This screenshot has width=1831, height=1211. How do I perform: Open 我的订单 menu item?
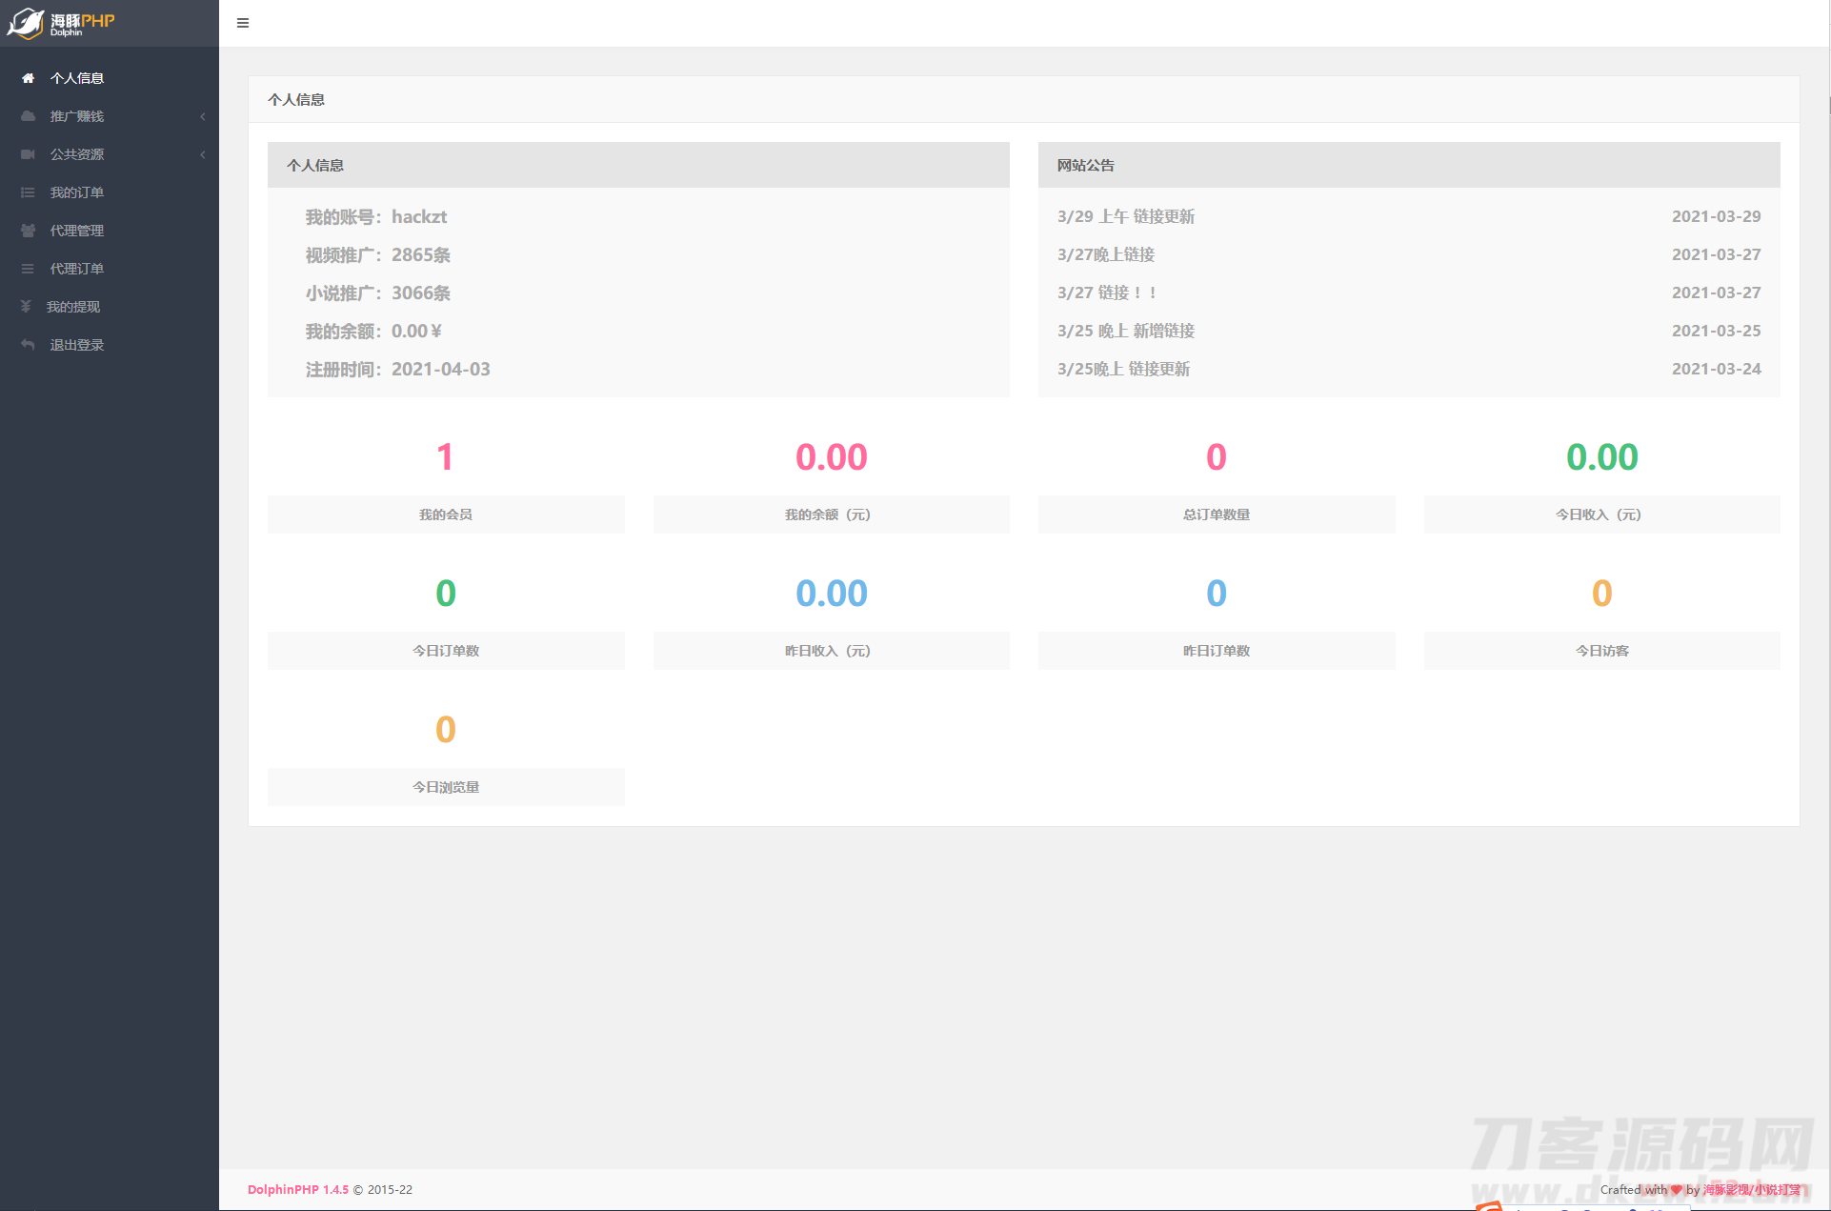(77, 192)
